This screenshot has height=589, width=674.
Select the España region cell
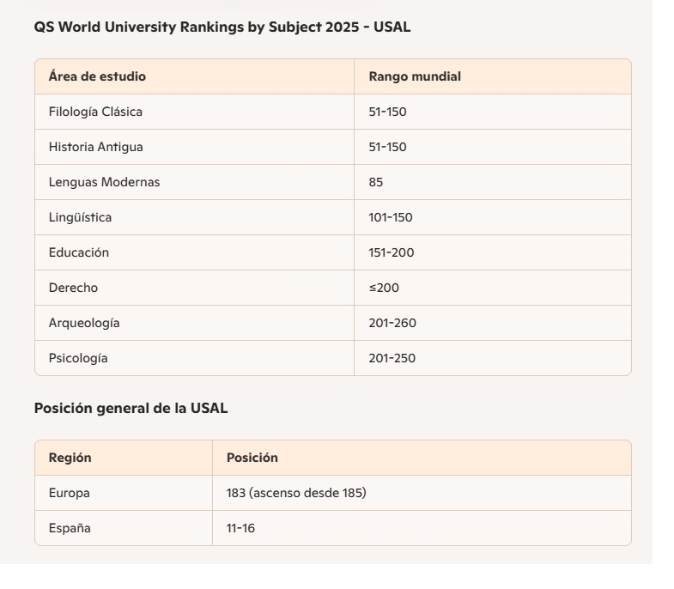[x=70, y=528]
